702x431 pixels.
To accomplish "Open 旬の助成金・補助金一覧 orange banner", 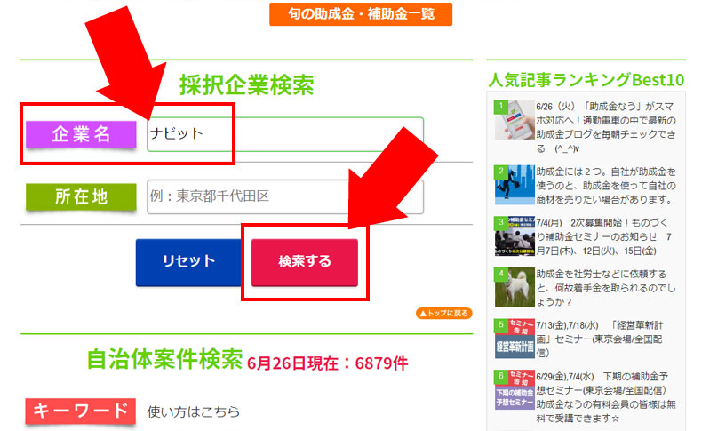I will [x=360, y=14].
